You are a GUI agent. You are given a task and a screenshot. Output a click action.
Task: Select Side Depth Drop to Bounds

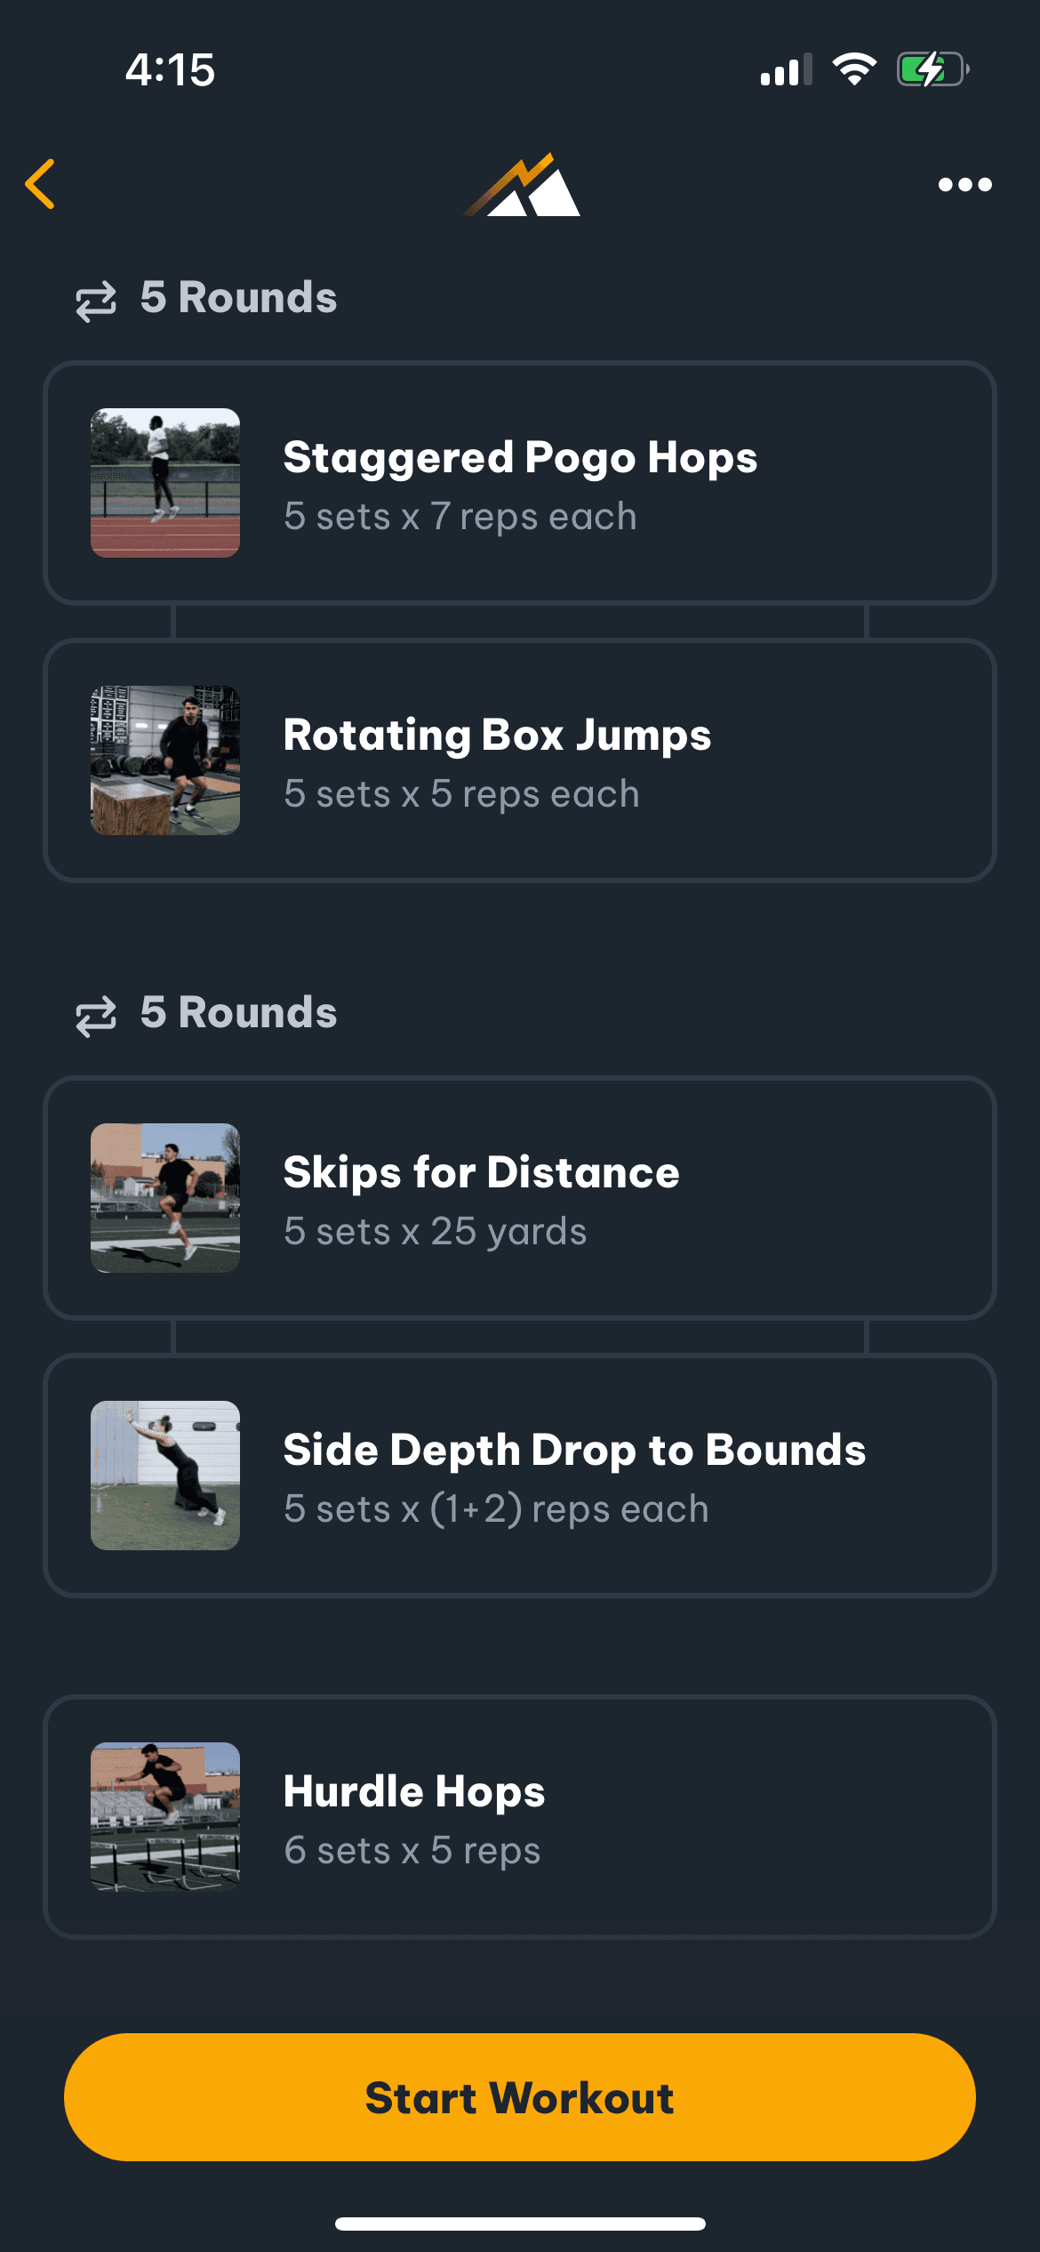(x=520, y=1476)
